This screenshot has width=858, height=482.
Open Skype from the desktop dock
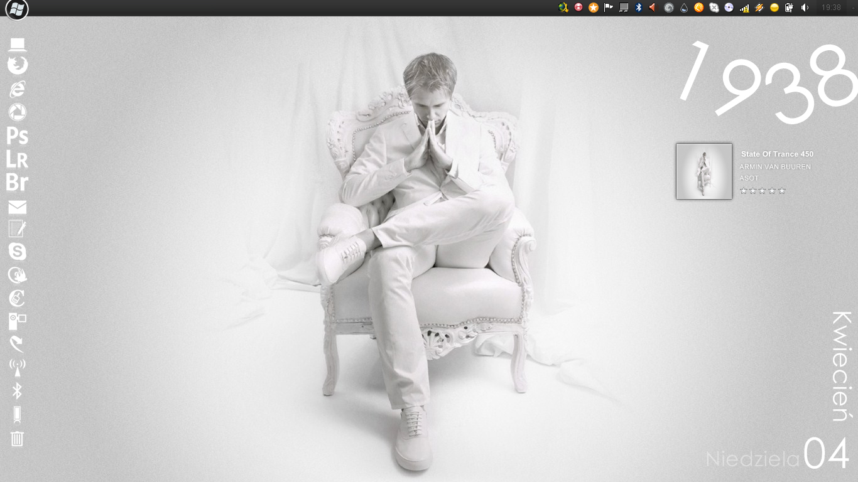click(18, 252)
